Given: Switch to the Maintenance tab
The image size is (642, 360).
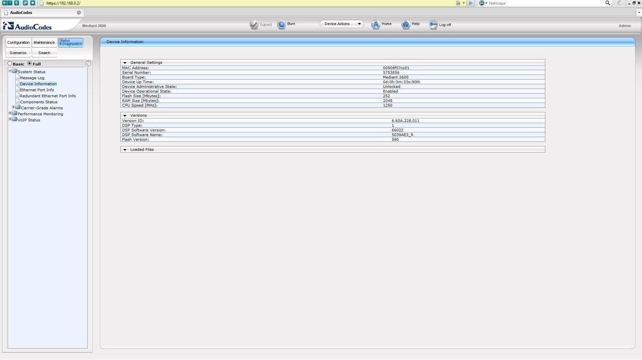Looking at the screenshot, I should 44,42.
